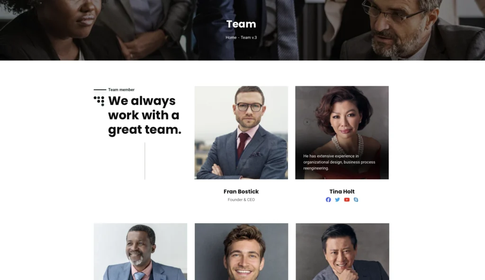
Task: Open Tina Holt's YouTube icon
Action: [x=347, y=200]
